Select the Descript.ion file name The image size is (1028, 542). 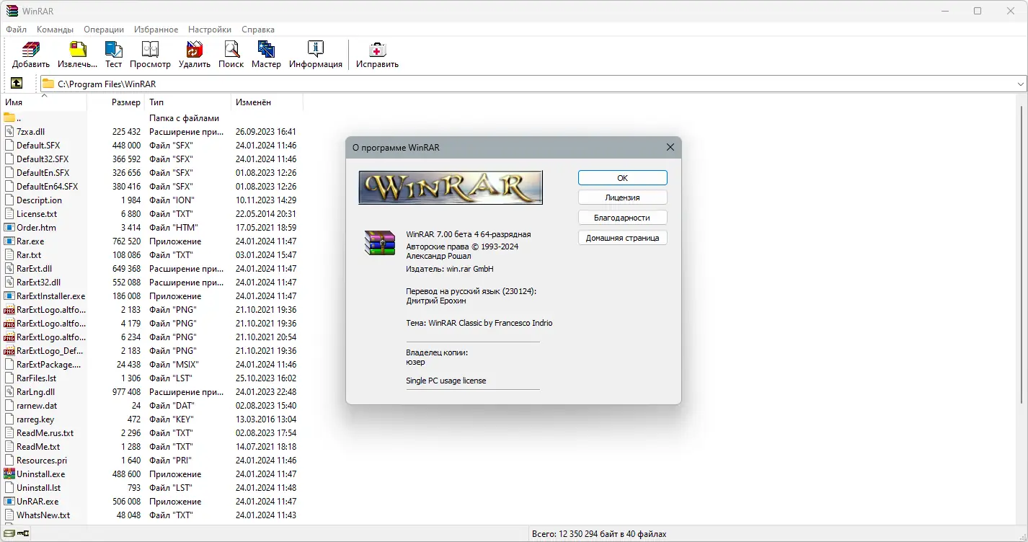click(x=39, y=200)
